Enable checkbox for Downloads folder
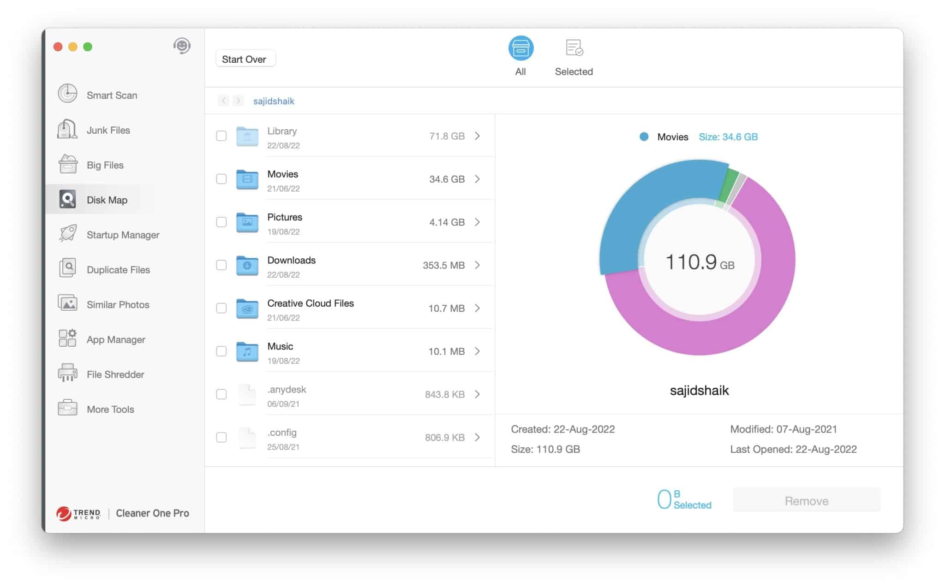Screen dimensions: 945x588 [x=221, y=265]
